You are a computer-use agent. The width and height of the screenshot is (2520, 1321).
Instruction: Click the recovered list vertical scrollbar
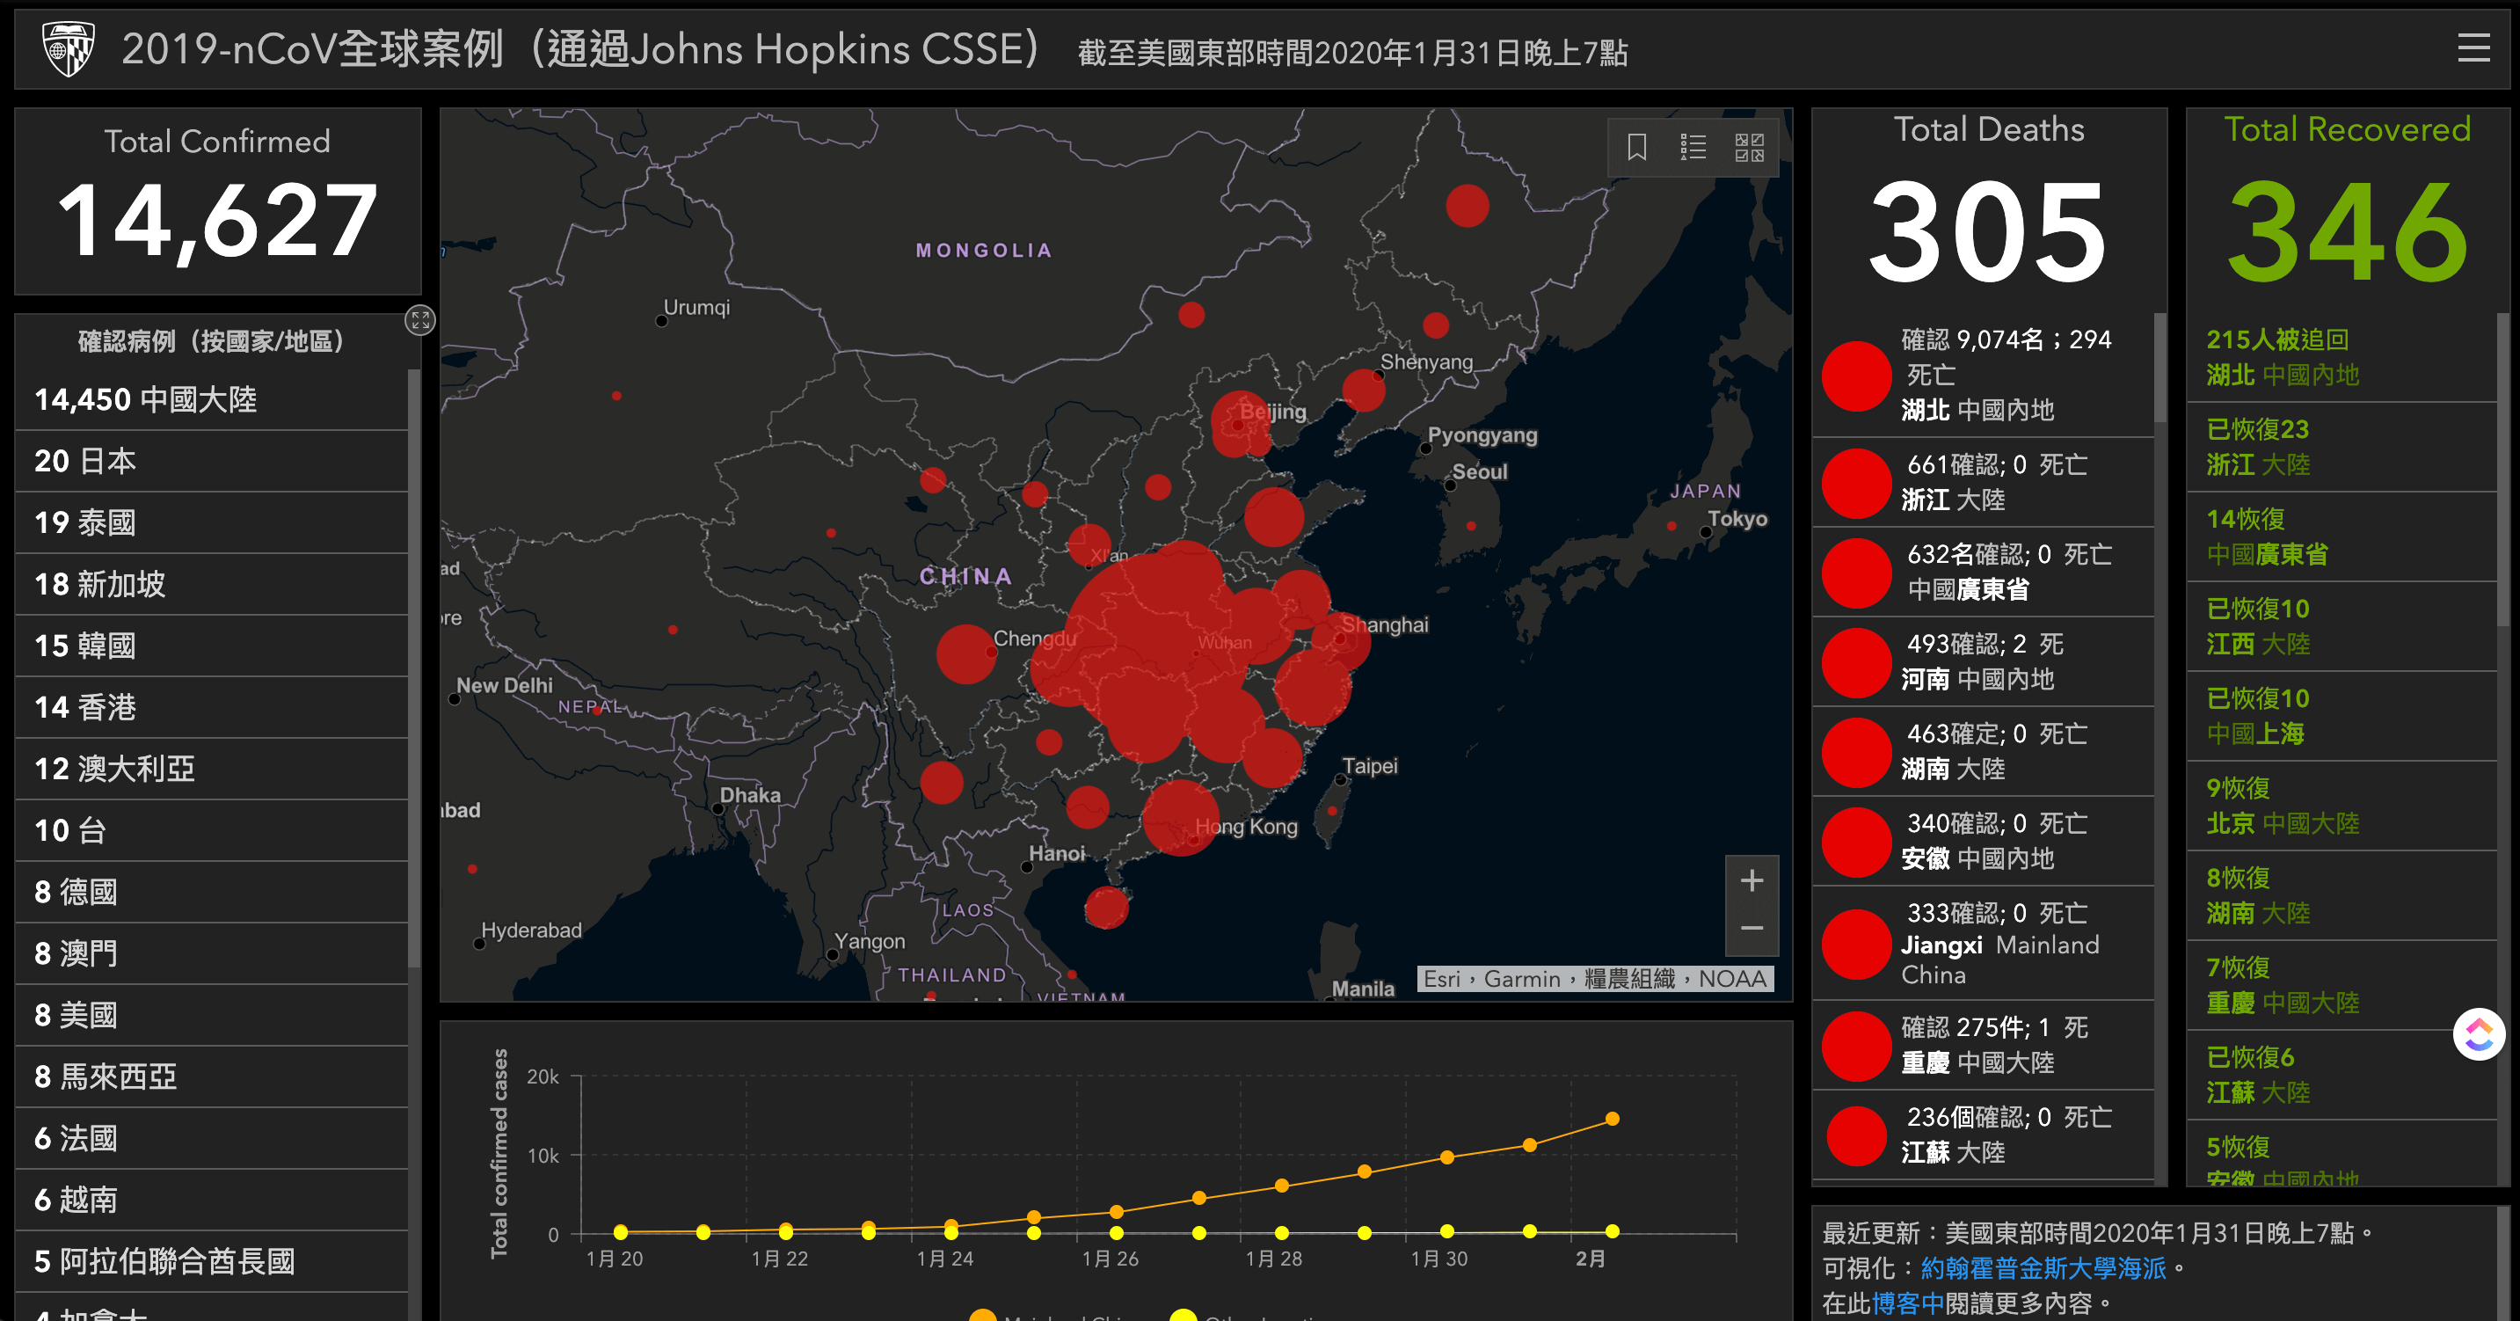tap(2503, 470)
